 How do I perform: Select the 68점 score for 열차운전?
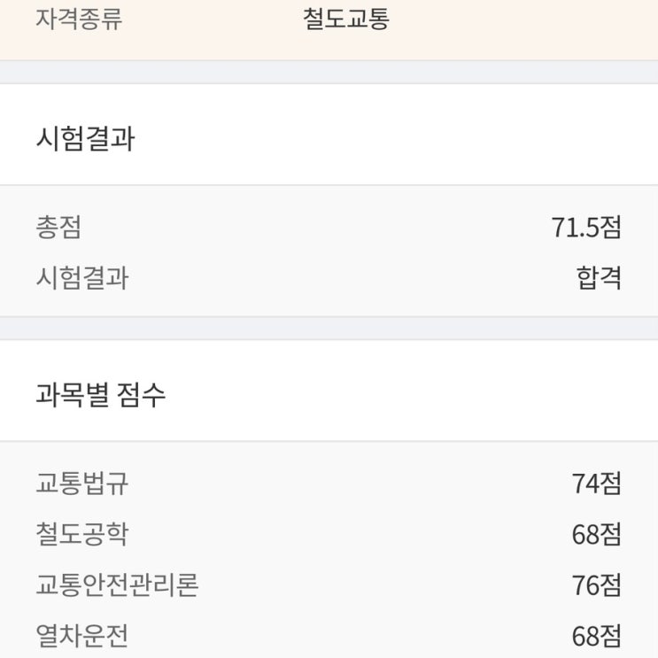point(596,635)
